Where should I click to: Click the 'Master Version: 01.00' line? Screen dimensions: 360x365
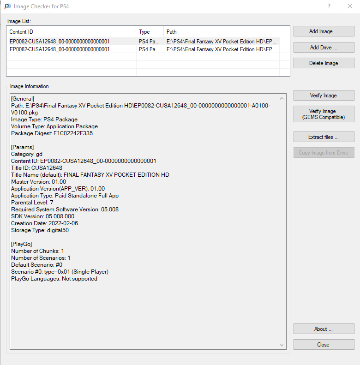pyautogui.click(x=39, y=182)
